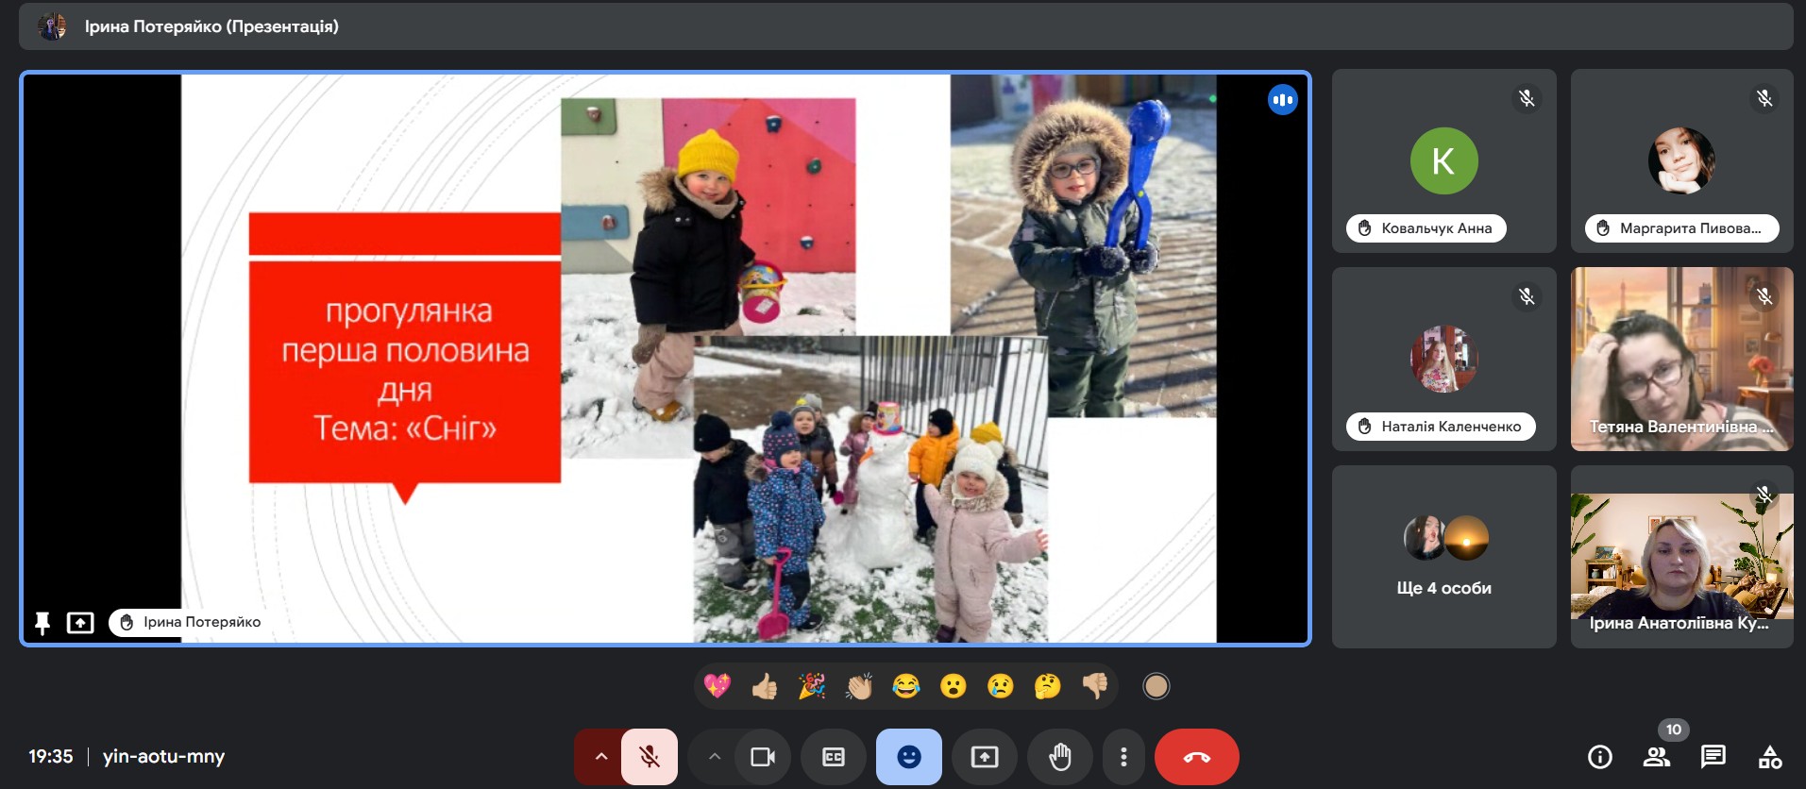Image resolution: width=1806 pixels, height=789 pixels.
Task: Click the Маргарита Пивова... name label
Action: coord(1681,228)
